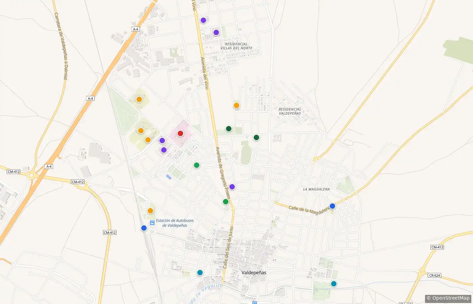Open the orange marker in the park near the A-4
This screenshot has height=304, width=473.
coord(139,99)
